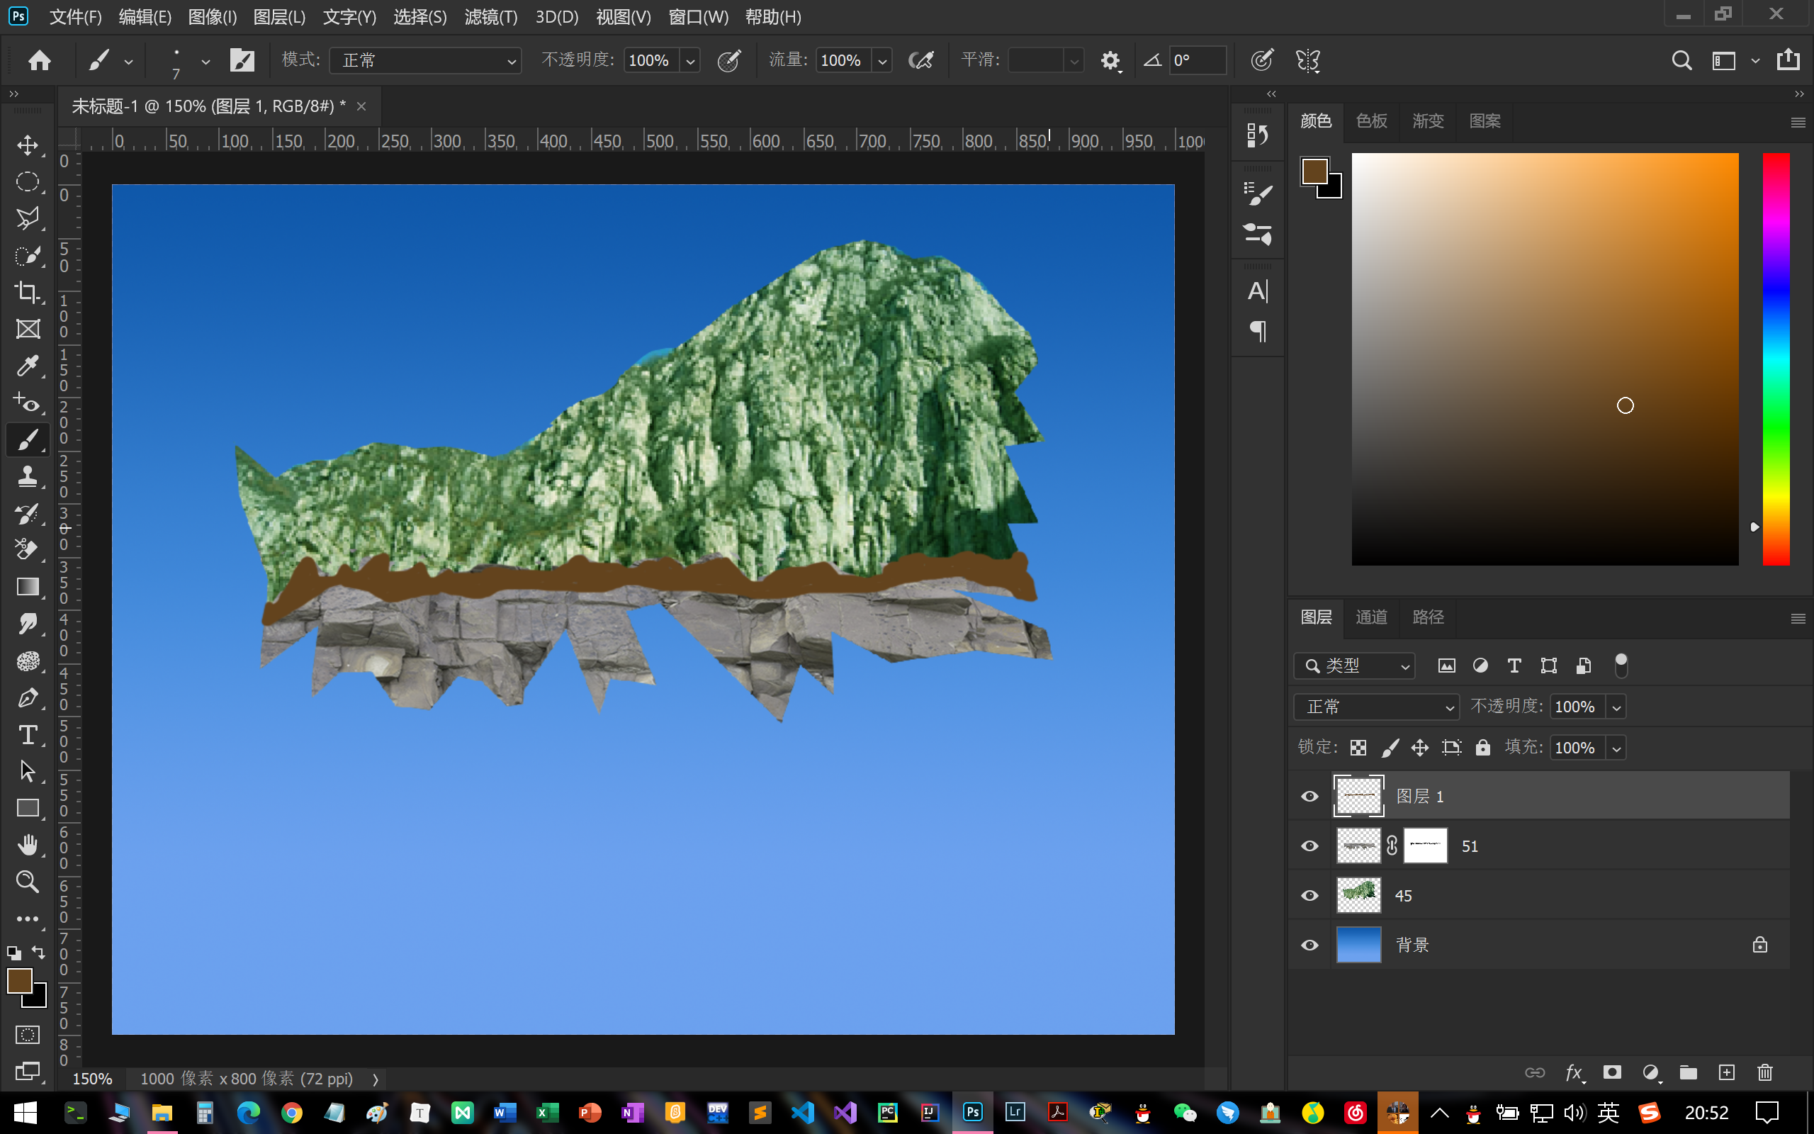The height and width of the screenshot is (1134, 1814).
Task: Switch to the 色板 tab
Action: (x=1371, y=120)
